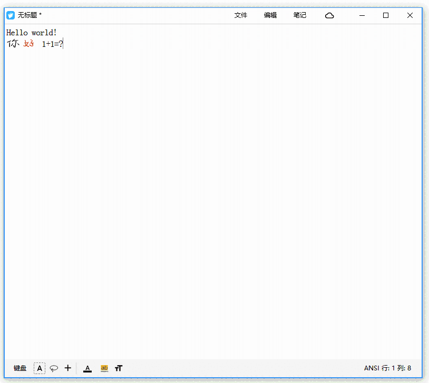The width and height of the screenshot is (429, 383).
Task: Click the plus add icon
Action: [68, 368]
